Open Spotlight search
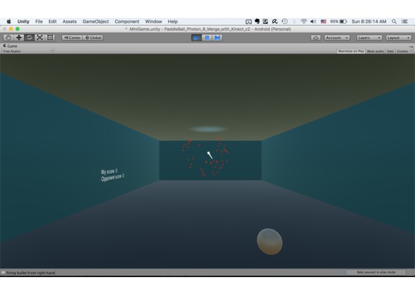Viewport: 415px width, 295px height. tap(394, 21)
